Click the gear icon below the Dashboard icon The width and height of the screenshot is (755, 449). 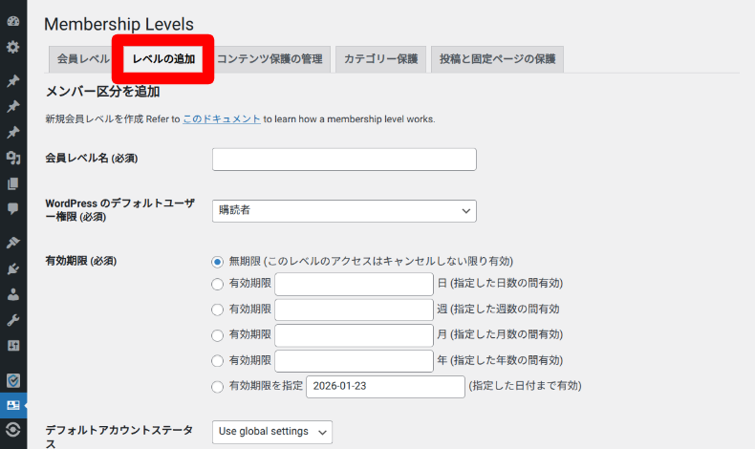(13, 47)
